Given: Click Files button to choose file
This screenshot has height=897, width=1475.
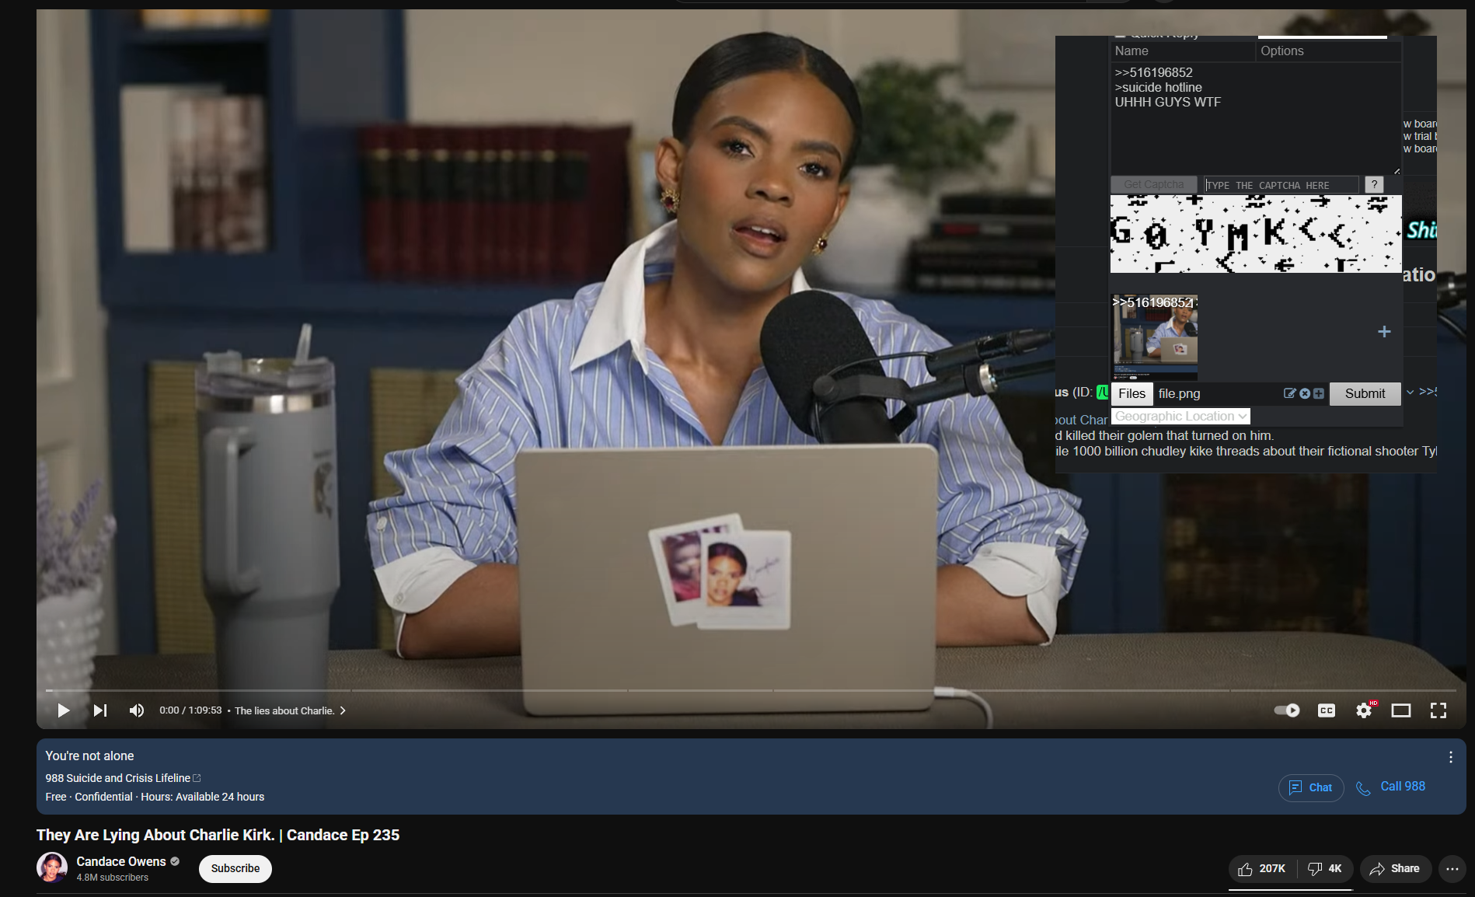Looking at the screenshot, I should click(x=1132, y=393).
